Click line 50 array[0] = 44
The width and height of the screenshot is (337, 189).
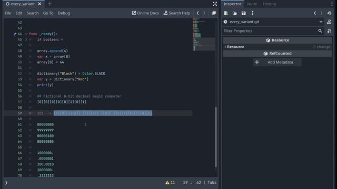[51, 62]
